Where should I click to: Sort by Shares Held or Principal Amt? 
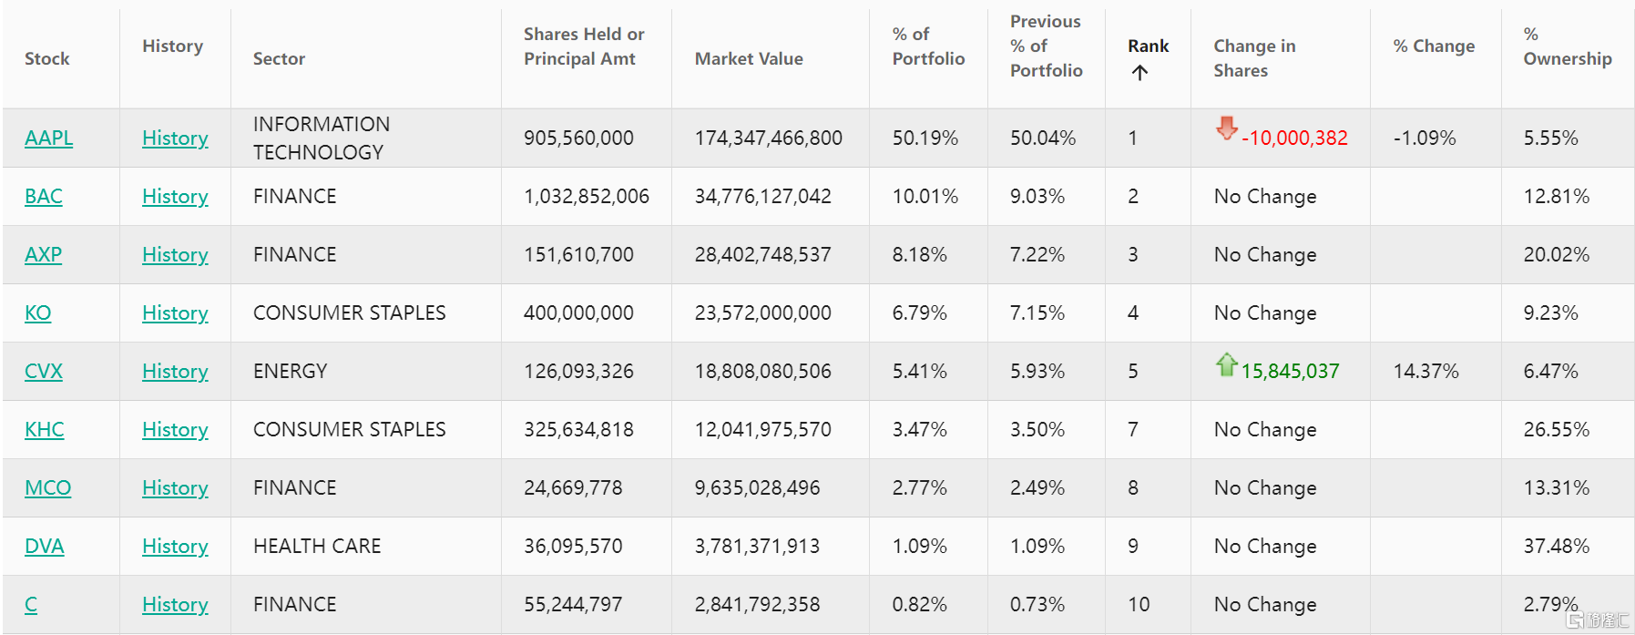click(584, 46)
